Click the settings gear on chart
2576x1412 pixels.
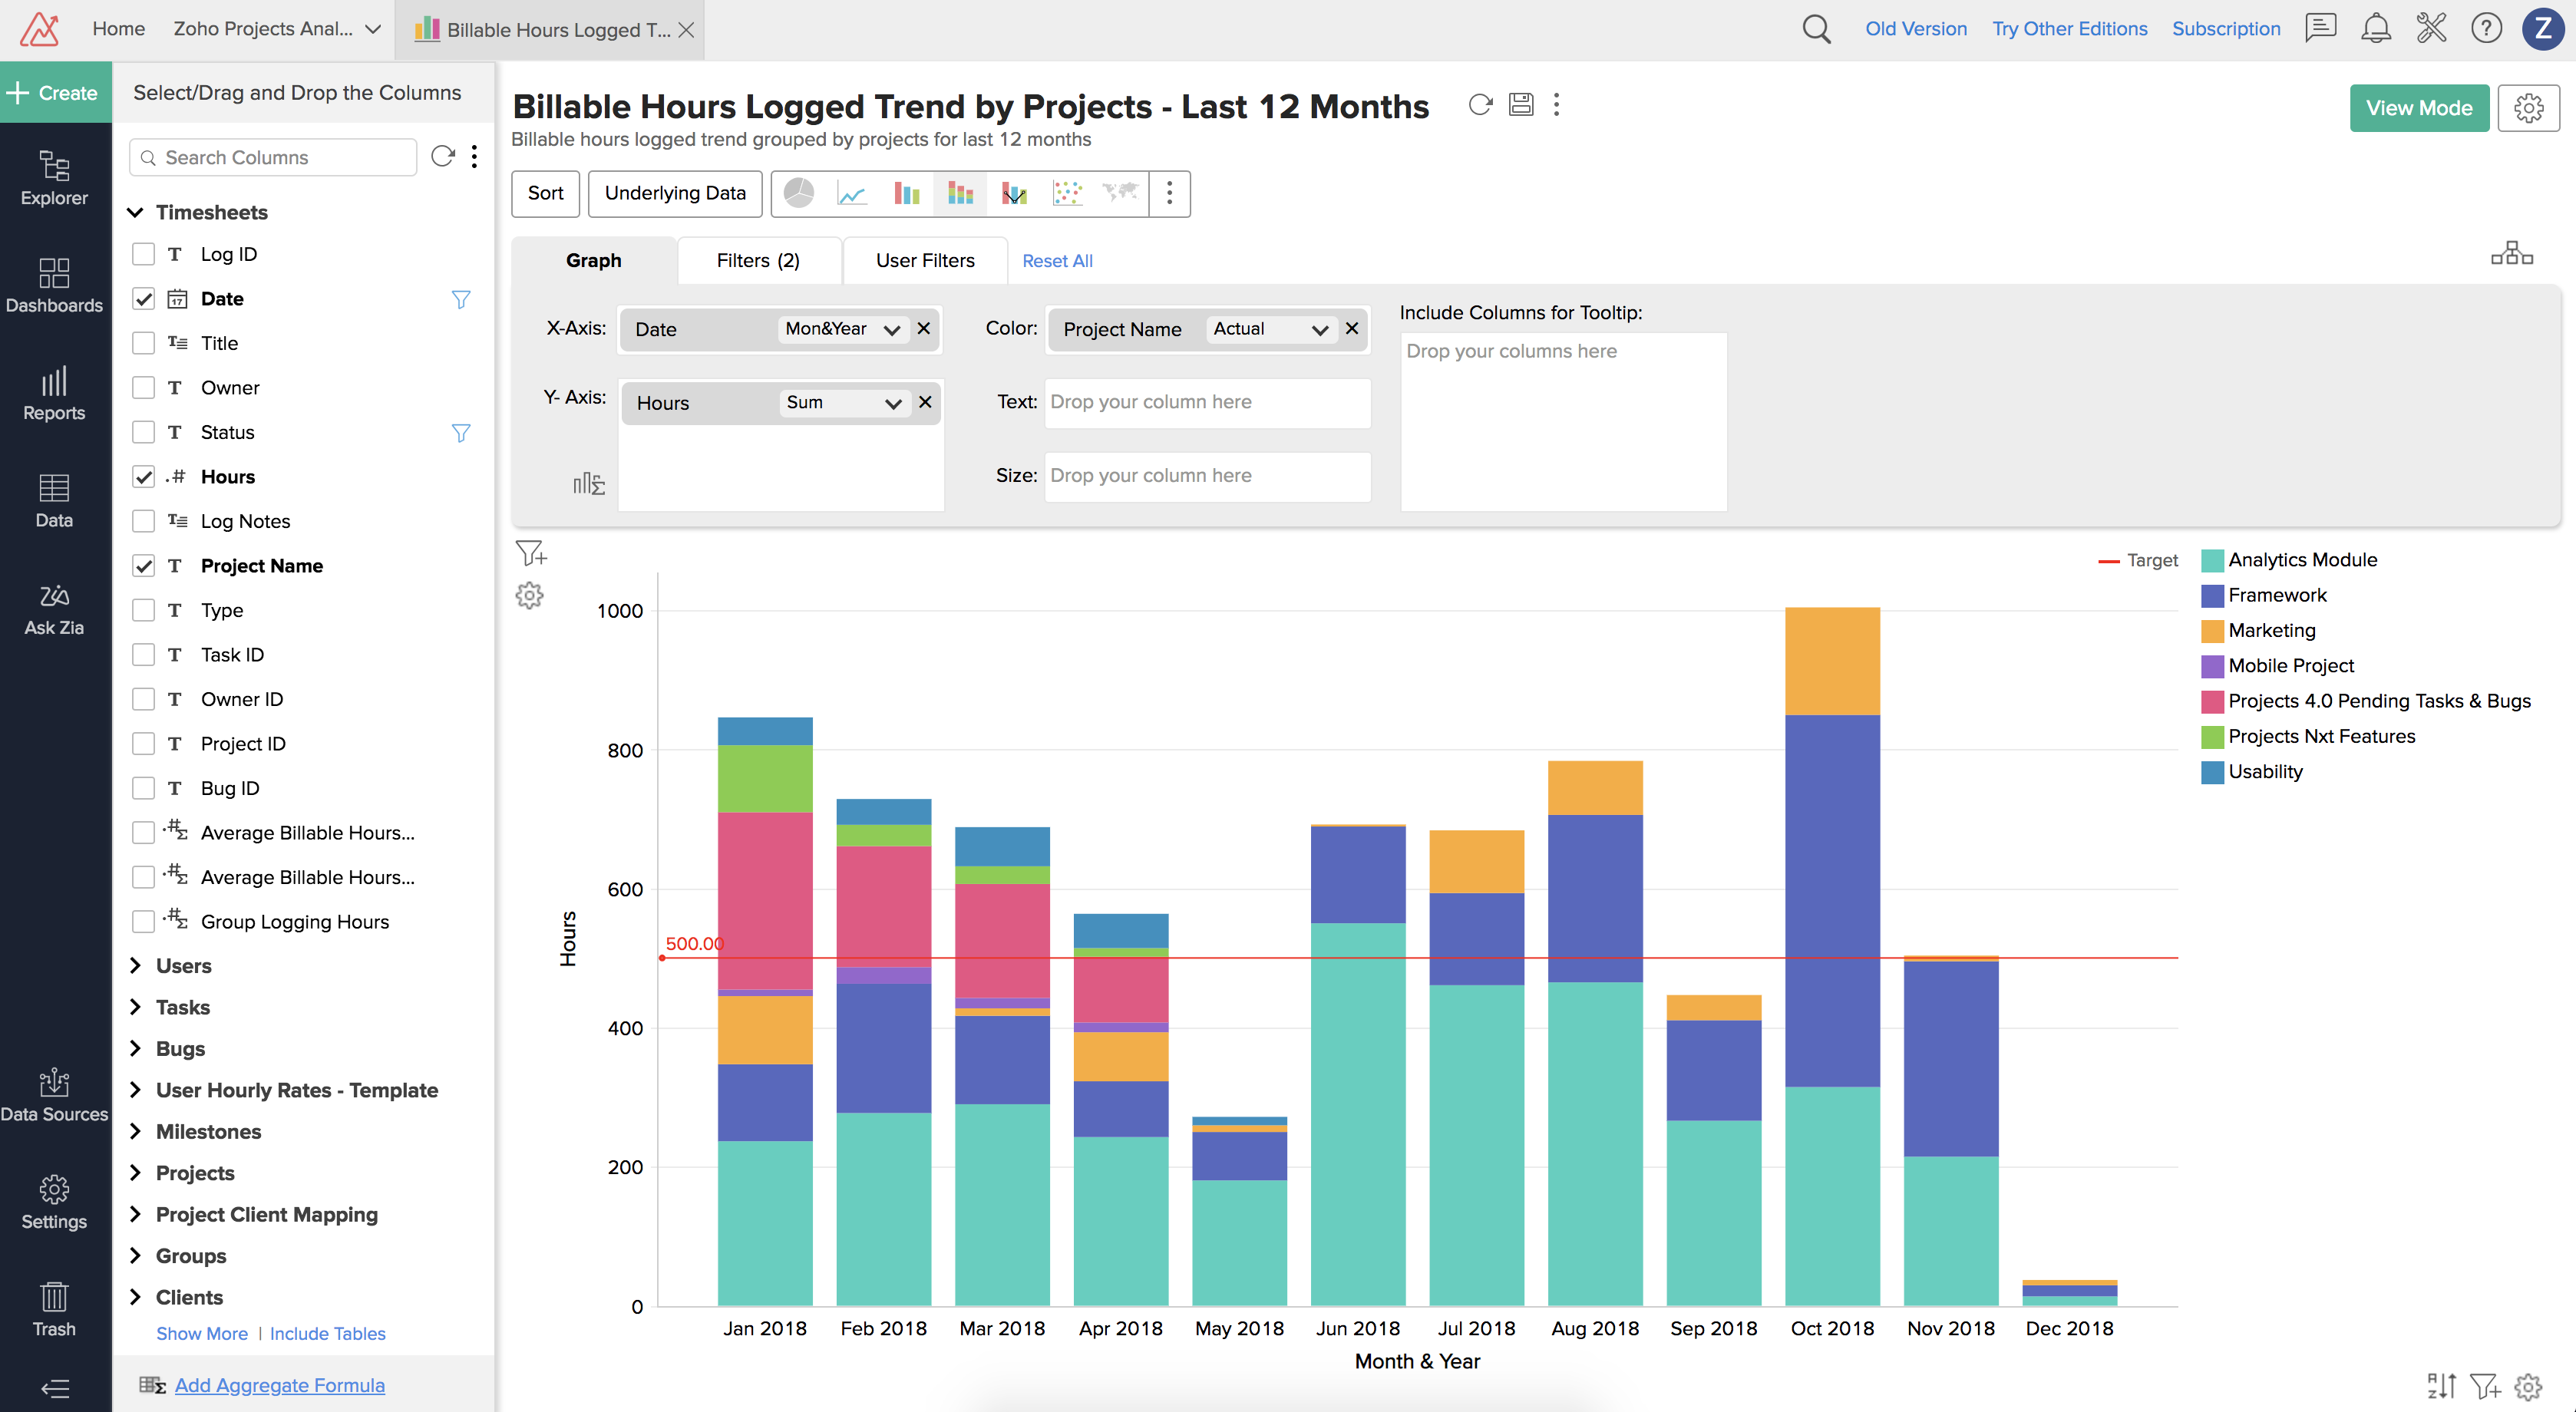pos(529,595)
